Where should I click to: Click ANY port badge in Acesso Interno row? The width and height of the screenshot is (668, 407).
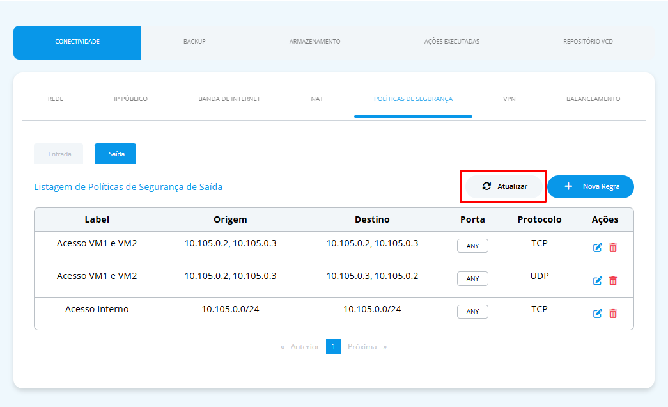tap(472, 312)
